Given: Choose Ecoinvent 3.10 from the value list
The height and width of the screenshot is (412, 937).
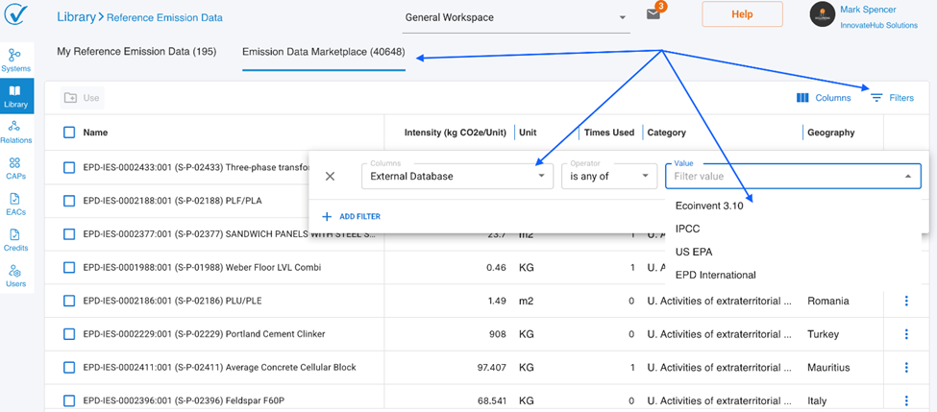Looking at the screenshot, I should [709, 206].
